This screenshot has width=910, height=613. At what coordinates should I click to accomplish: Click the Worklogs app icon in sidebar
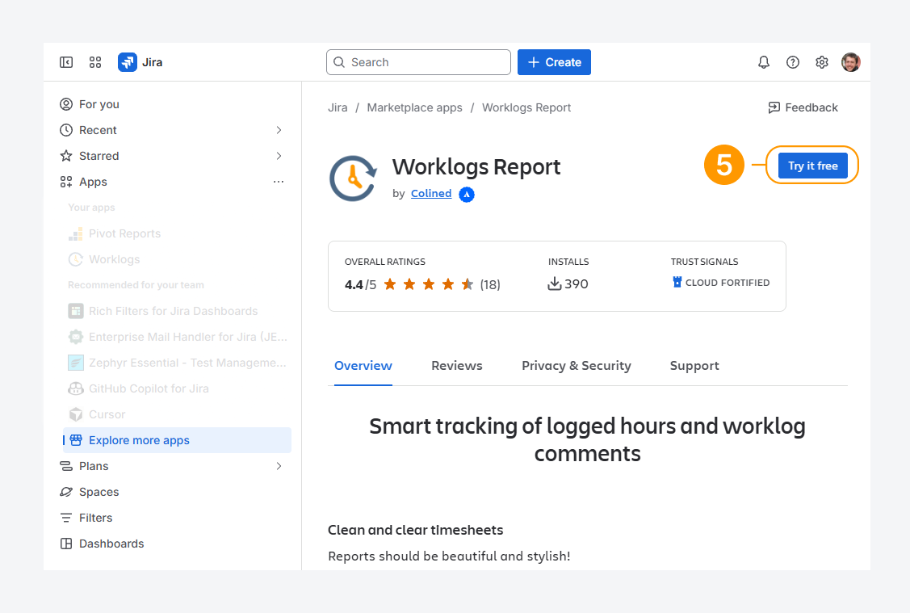pyautogui.click(x=75, y=259)
